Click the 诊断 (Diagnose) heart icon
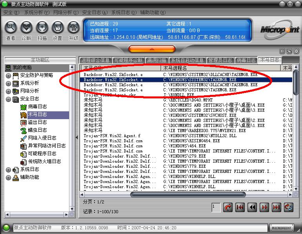Screen dimensions: 302x234 (26, 27)
